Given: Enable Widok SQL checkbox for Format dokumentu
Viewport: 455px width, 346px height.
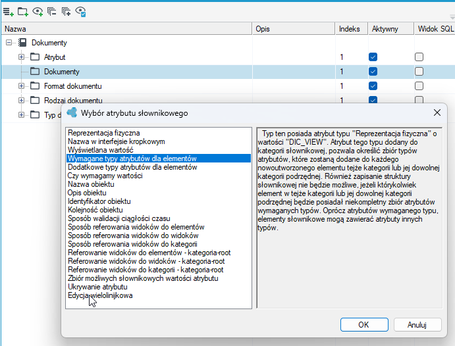Looking at the screenshot, I should 419,86.
